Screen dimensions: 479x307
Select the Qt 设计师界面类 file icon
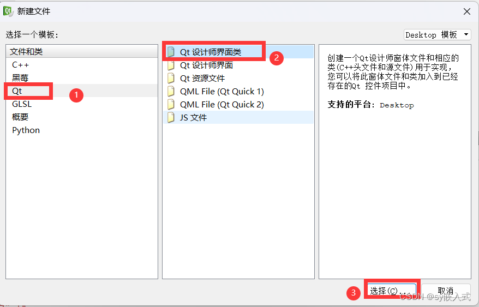point(171,52)
